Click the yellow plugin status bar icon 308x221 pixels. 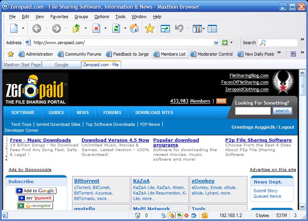point(205,215)
